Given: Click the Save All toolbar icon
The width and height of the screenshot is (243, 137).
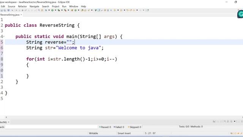Looking at the screenshot, I should point(5,10).
